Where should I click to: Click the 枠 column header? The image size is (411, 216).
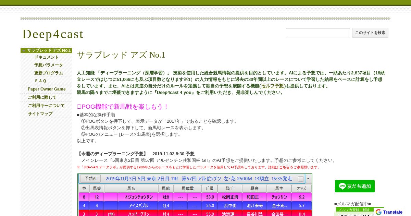tap(84, 188)
